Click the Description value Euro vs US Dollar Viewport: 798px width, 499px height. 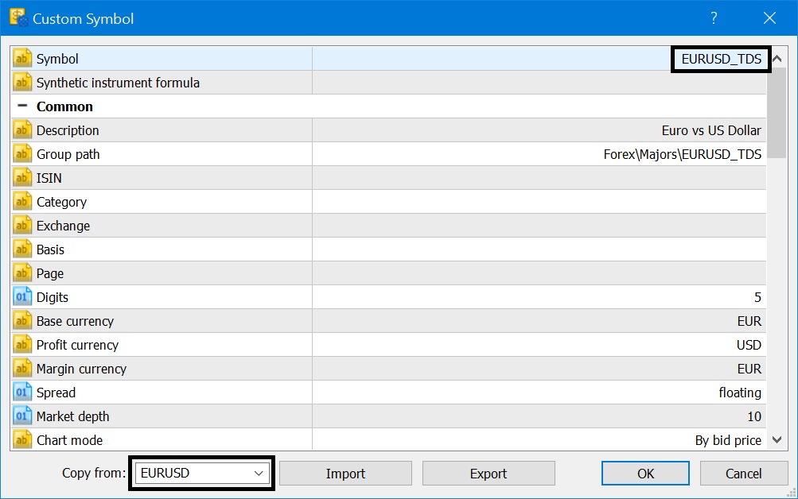point(710,130)
